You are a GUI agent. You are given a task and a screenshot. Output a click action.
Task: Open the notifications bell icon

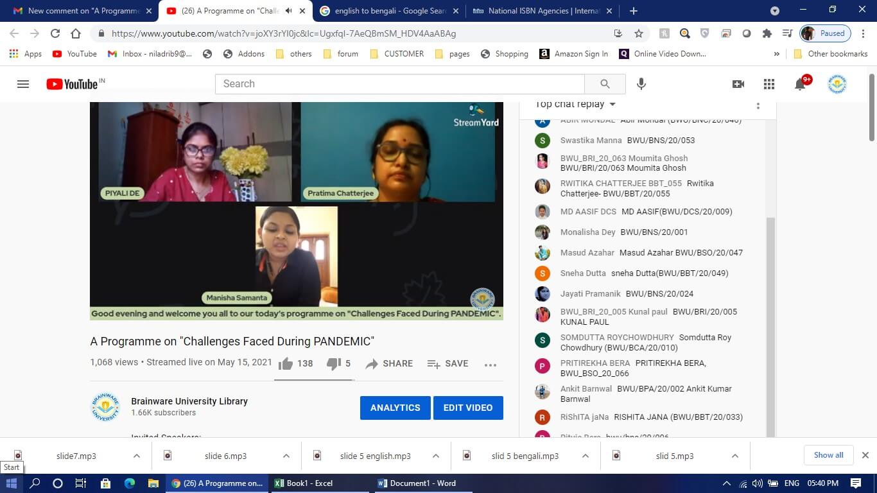(800, 84)
